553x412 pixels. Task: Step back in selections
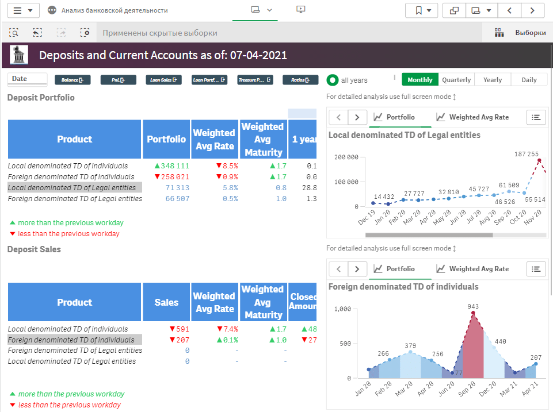[x=37, y=33]
